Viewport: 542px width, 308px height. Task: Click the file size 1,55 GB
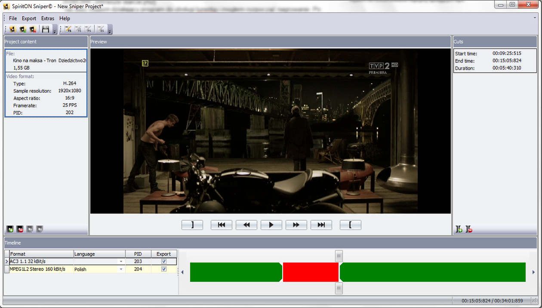pos(22,68)
